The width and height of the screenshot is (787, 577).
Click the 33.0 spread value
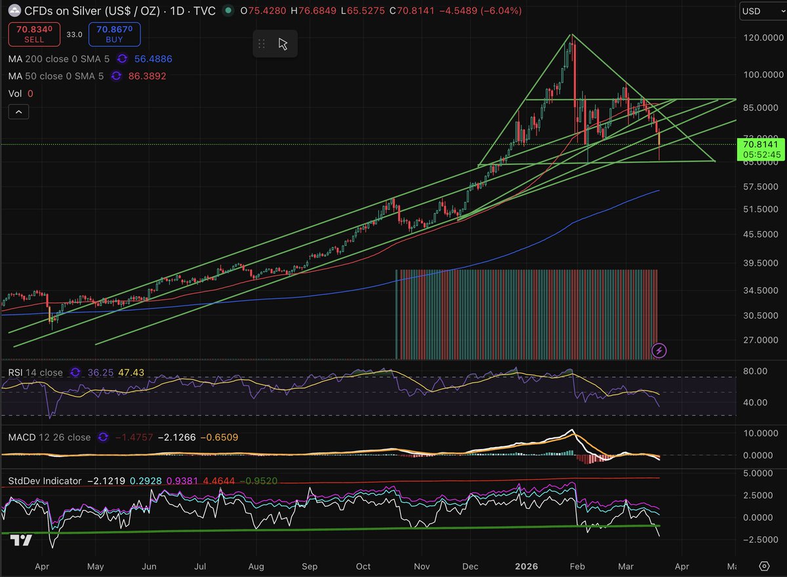coord(75,34)
